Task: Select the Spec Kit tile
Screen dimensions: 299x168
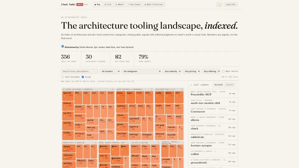Action: pyautogui.click(x=68, y=96)
